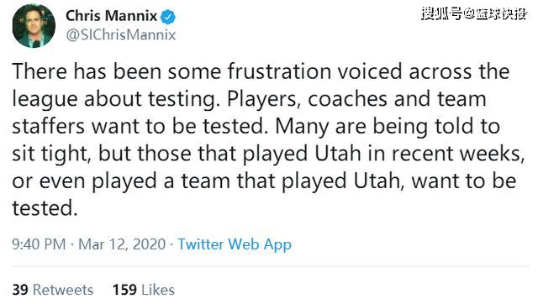Click the blue verified checkmark badge
This screenshot has width=538, height=304.
(x=168, y=17)
